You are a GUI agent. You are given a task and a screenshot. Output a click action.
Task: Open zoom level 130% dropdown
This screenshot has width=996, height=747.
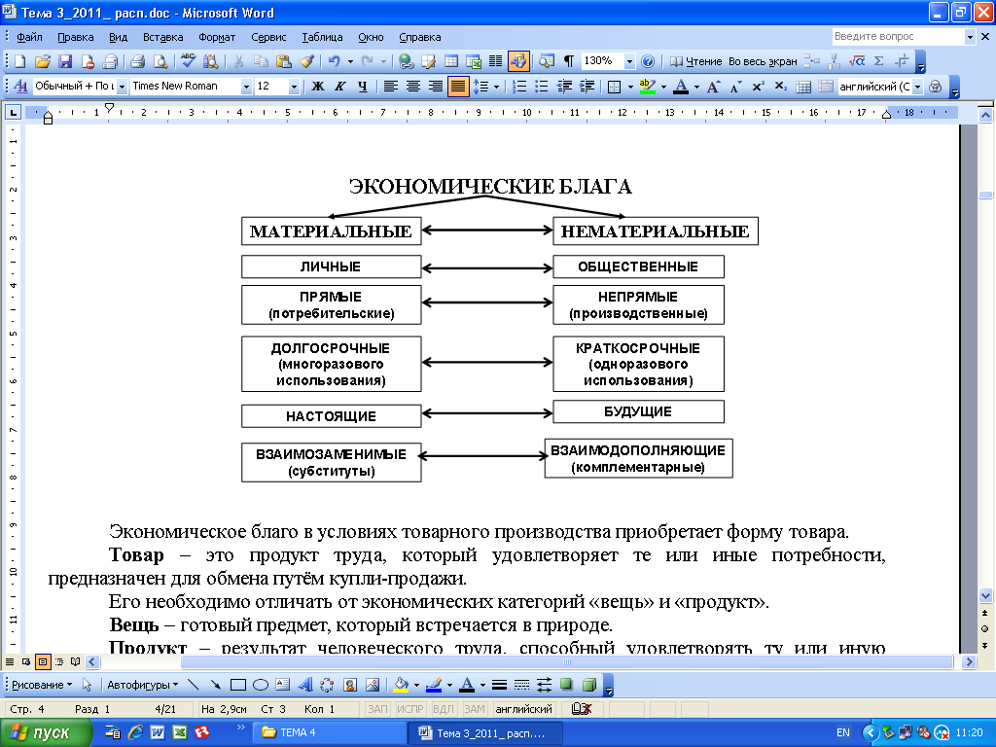click(x=629, y=61)
